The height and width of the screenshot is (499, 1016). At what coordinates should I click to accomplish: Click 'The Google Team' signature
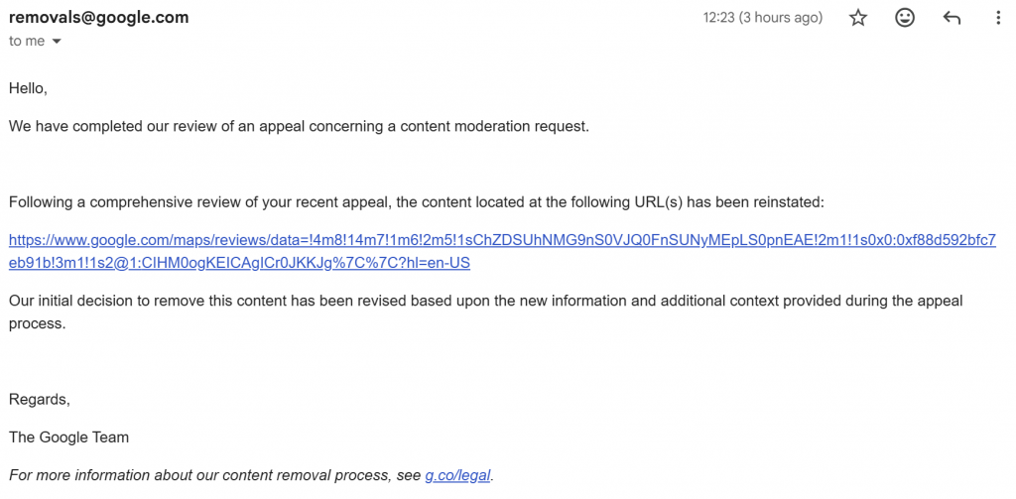(68, 437)
